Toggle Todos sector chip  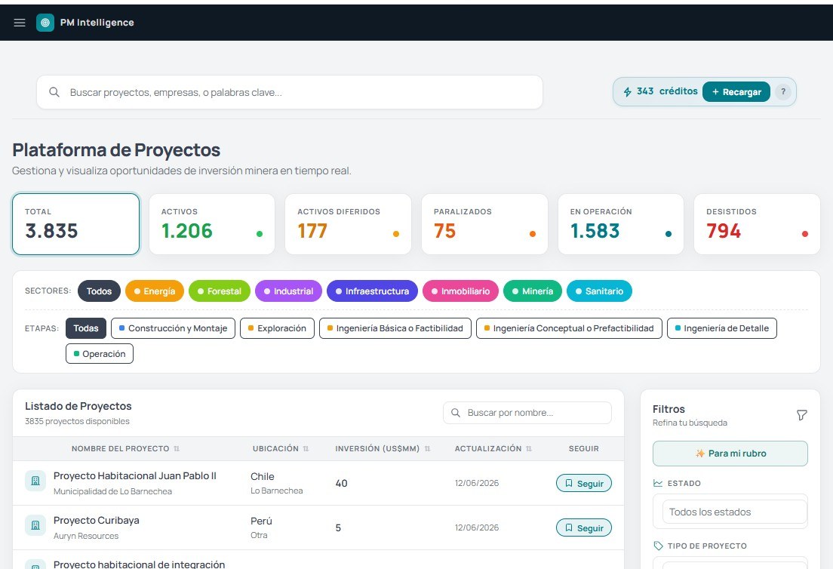pos(100,291)
